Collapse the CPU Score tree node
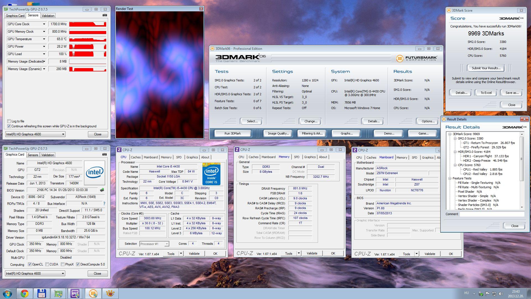The image size is (531, 299). [x=455, y=165]
